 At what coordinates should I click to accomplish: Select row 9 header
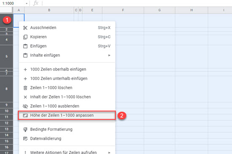pyautogui.click(x=6, y=105)
